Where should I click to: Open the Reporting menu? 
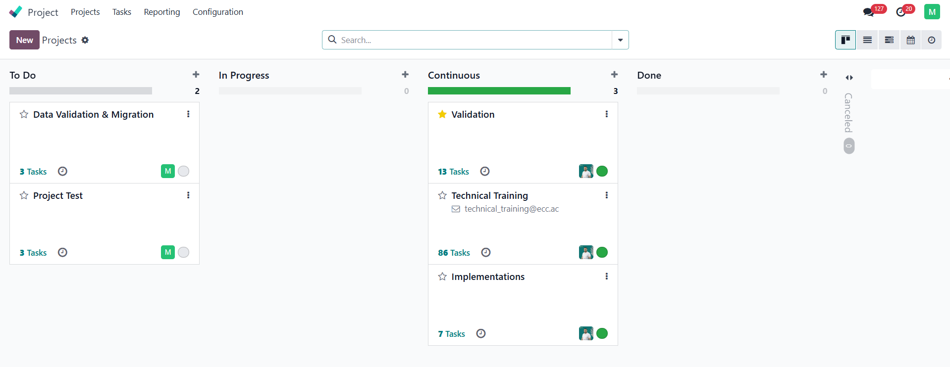coord(162,12)
